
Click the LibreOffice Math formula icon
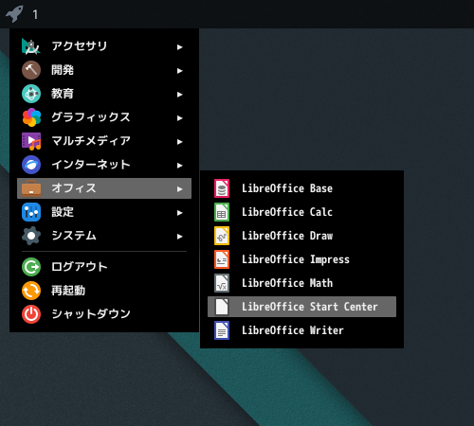(222, 283)
